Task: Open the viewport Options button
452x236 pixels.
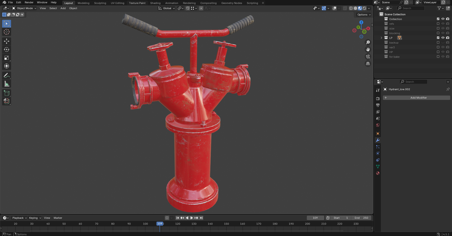Action: (363, 14)
